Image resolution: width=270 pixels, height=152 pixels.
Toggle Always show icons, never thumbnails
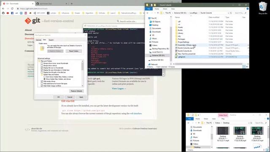(x=42, y=63)
